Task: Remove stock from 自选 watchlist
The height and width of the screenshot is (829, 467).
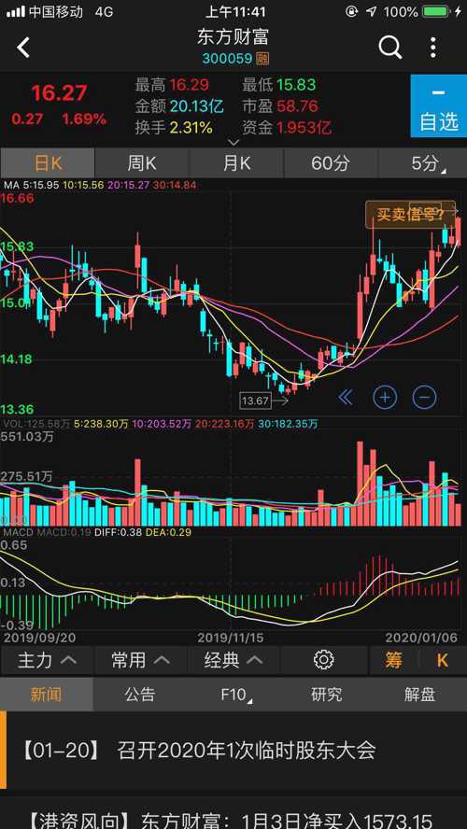Action: tap(438, 105)
